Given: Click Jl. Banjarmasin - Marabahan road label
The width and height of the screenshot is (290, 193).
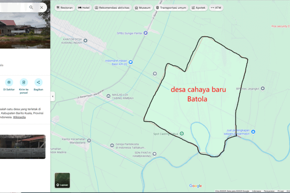Looking at the screenshot, I should pyautogui.click(x=91, y=94).
